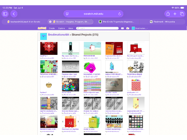187x140 pixels.
Task: Open the Brodimations484 profile link
Action: 58,35
